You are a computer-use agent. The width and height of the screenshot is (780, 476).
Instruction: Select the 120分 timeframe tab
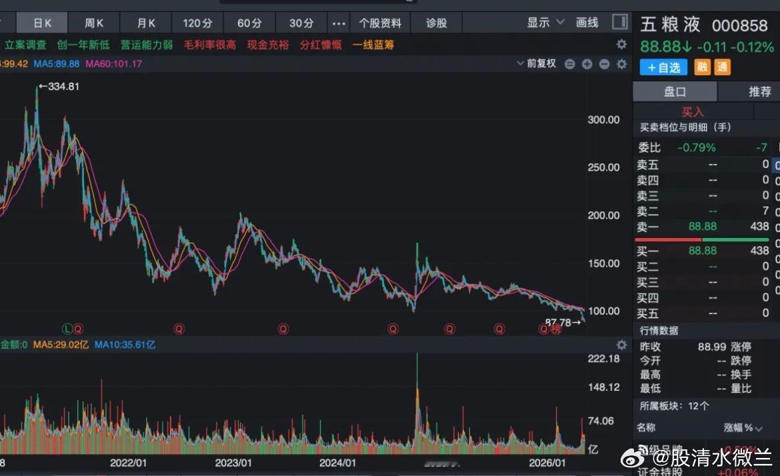(x=197, y=23)
